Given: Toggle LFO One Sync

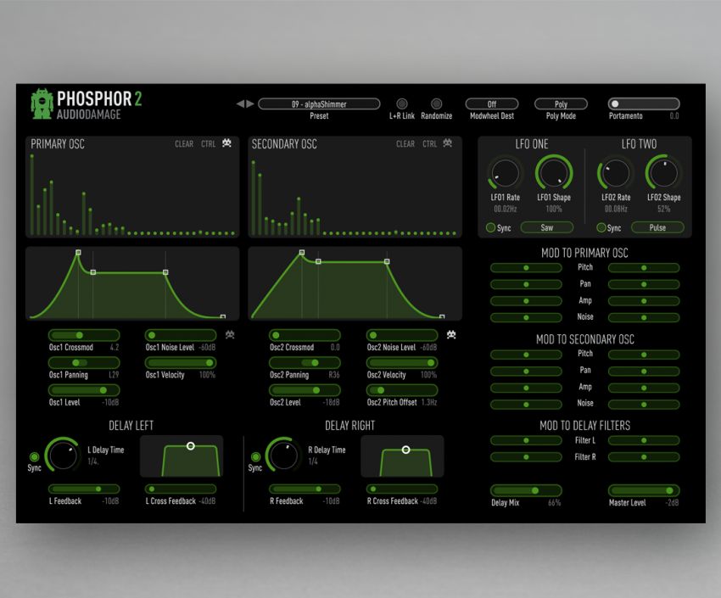Looking at the screenshot, I should (490, 227).
